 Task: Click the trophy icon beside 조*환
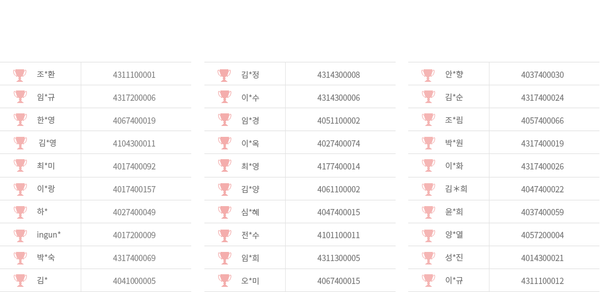(x=20, y=76)
